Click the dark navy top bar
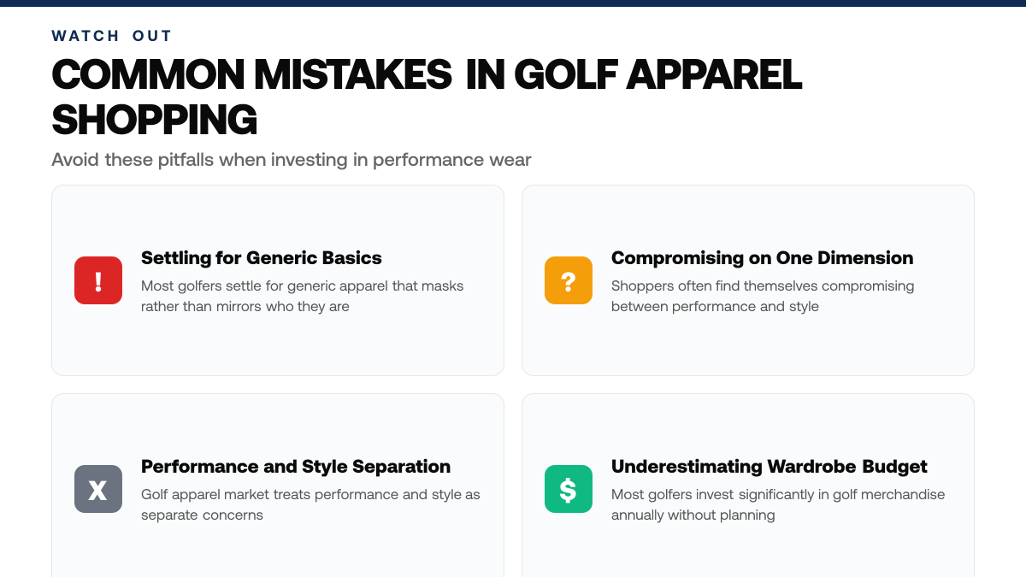This screenshot has height=577, width=1026. (513, 3)
